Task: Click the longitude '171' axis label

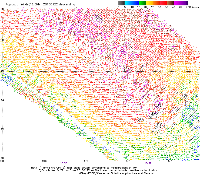Action: [x=86, y=161]
